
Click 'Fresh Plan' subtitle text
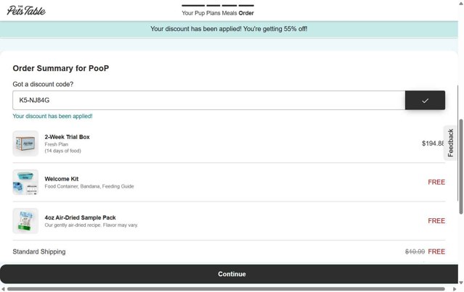tap(56, 144)
